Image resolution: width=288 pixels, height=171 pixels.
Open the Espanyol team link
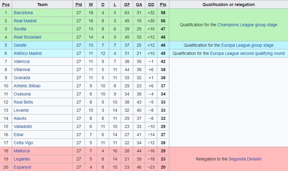pos(22,167)
